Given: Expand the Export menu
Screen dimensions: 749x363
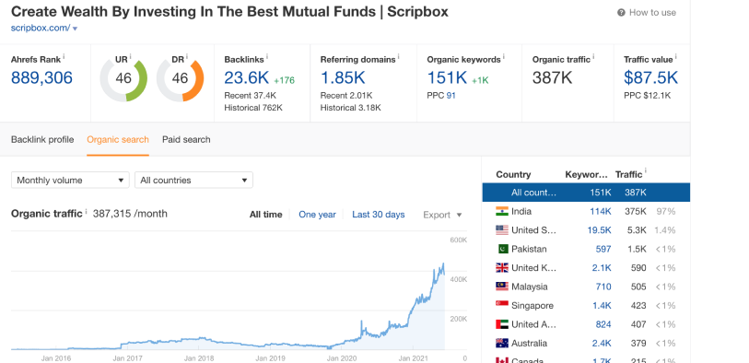Looking at the screenshot, I should [442, 215].
